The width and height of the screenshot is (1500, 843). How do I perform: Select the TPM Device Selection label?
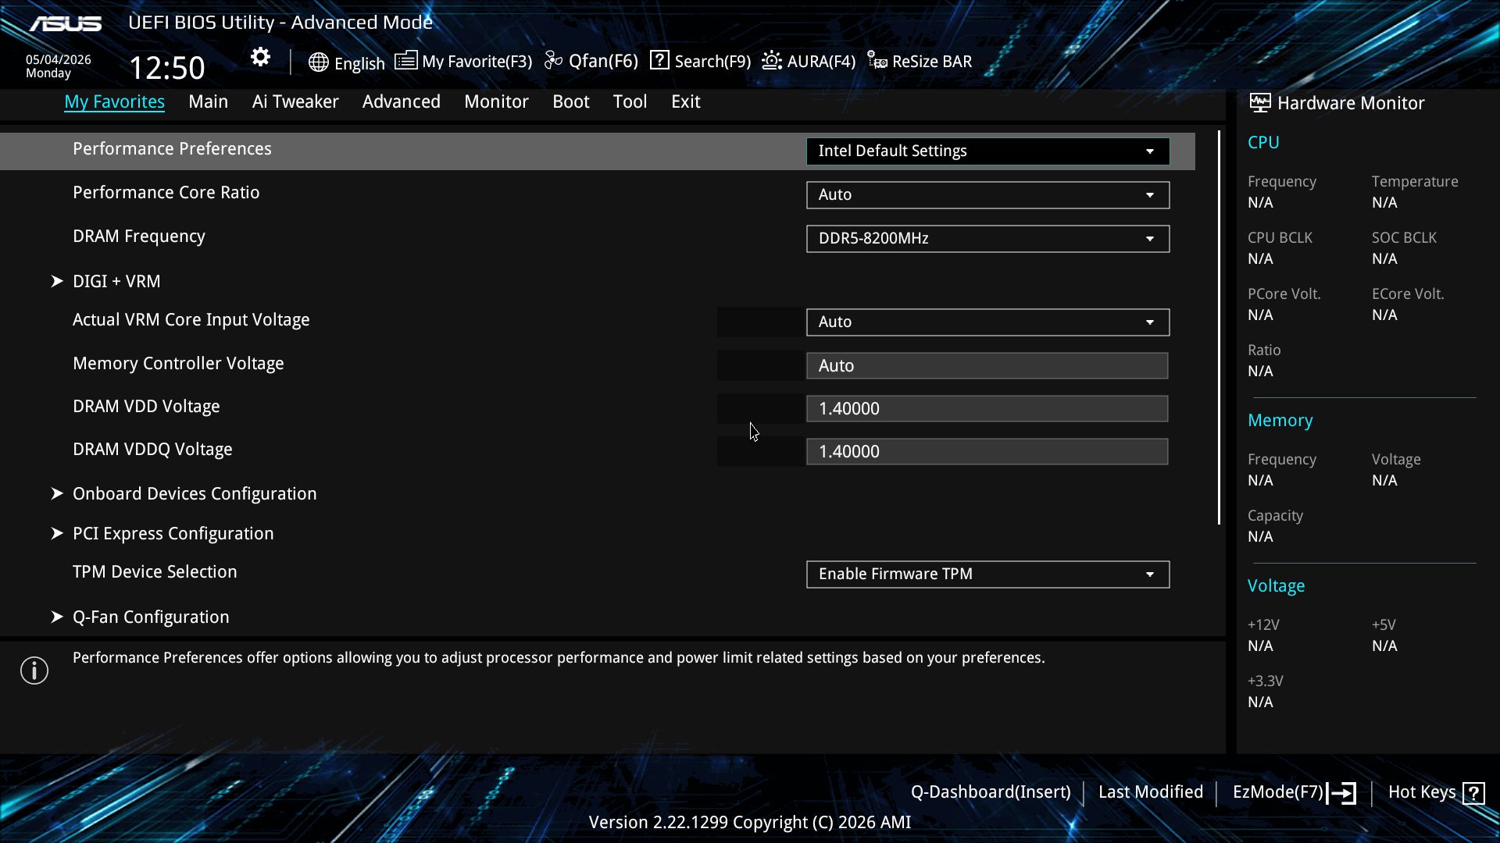155,572
